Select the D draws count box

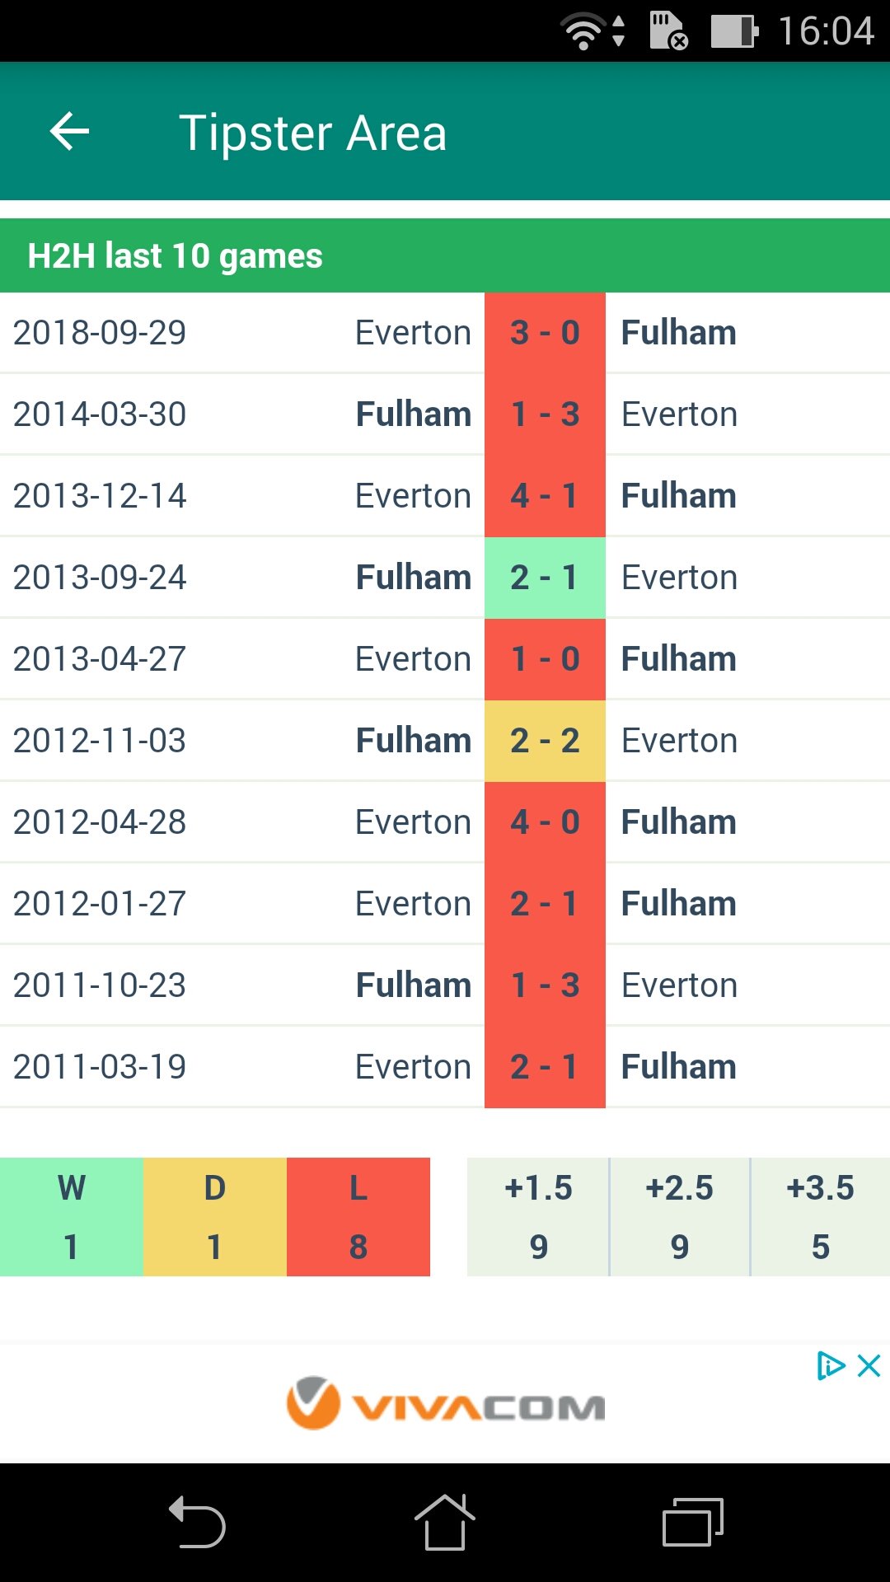(x=215, y=1217)
